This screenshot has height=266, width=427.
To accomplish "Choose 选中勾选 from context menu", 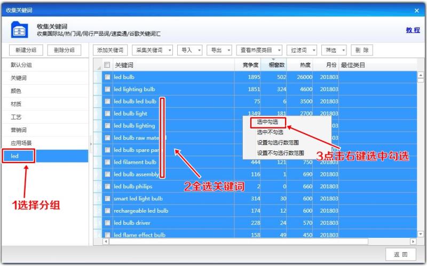I will coord(268,122).
